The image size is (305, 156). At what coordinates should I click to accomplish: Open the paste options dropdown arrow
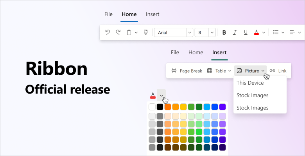click(136, 33)
